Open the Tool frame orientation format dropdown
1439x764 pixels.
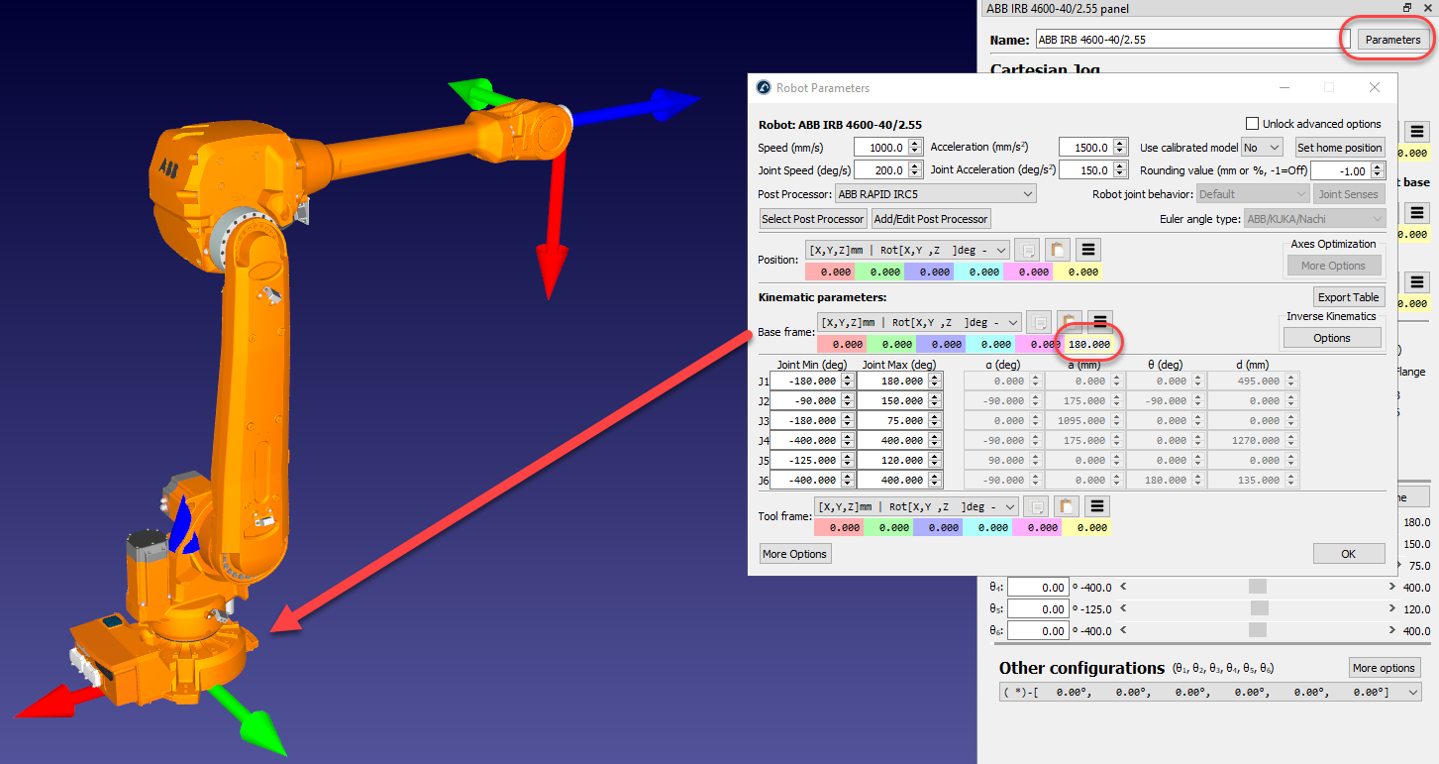click(915, 506)
